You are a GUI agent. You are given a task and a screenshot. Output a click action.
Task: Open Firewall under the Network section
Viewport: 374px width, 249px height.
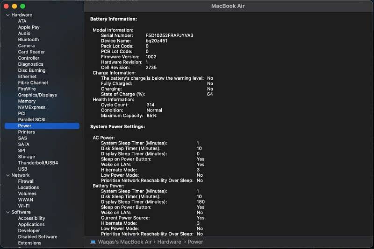pyautogui.click(x=26, y=181)
